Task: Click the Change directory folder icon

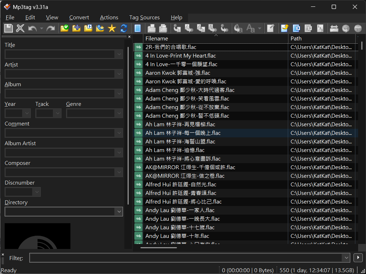Action: pos(65,28)
